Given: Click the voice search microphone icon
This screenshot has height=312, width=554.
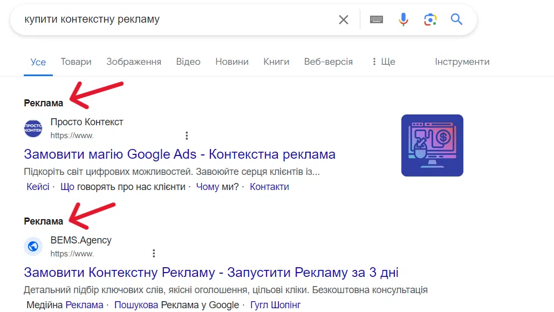Looking at the screenshot, I should coord(403,19).
